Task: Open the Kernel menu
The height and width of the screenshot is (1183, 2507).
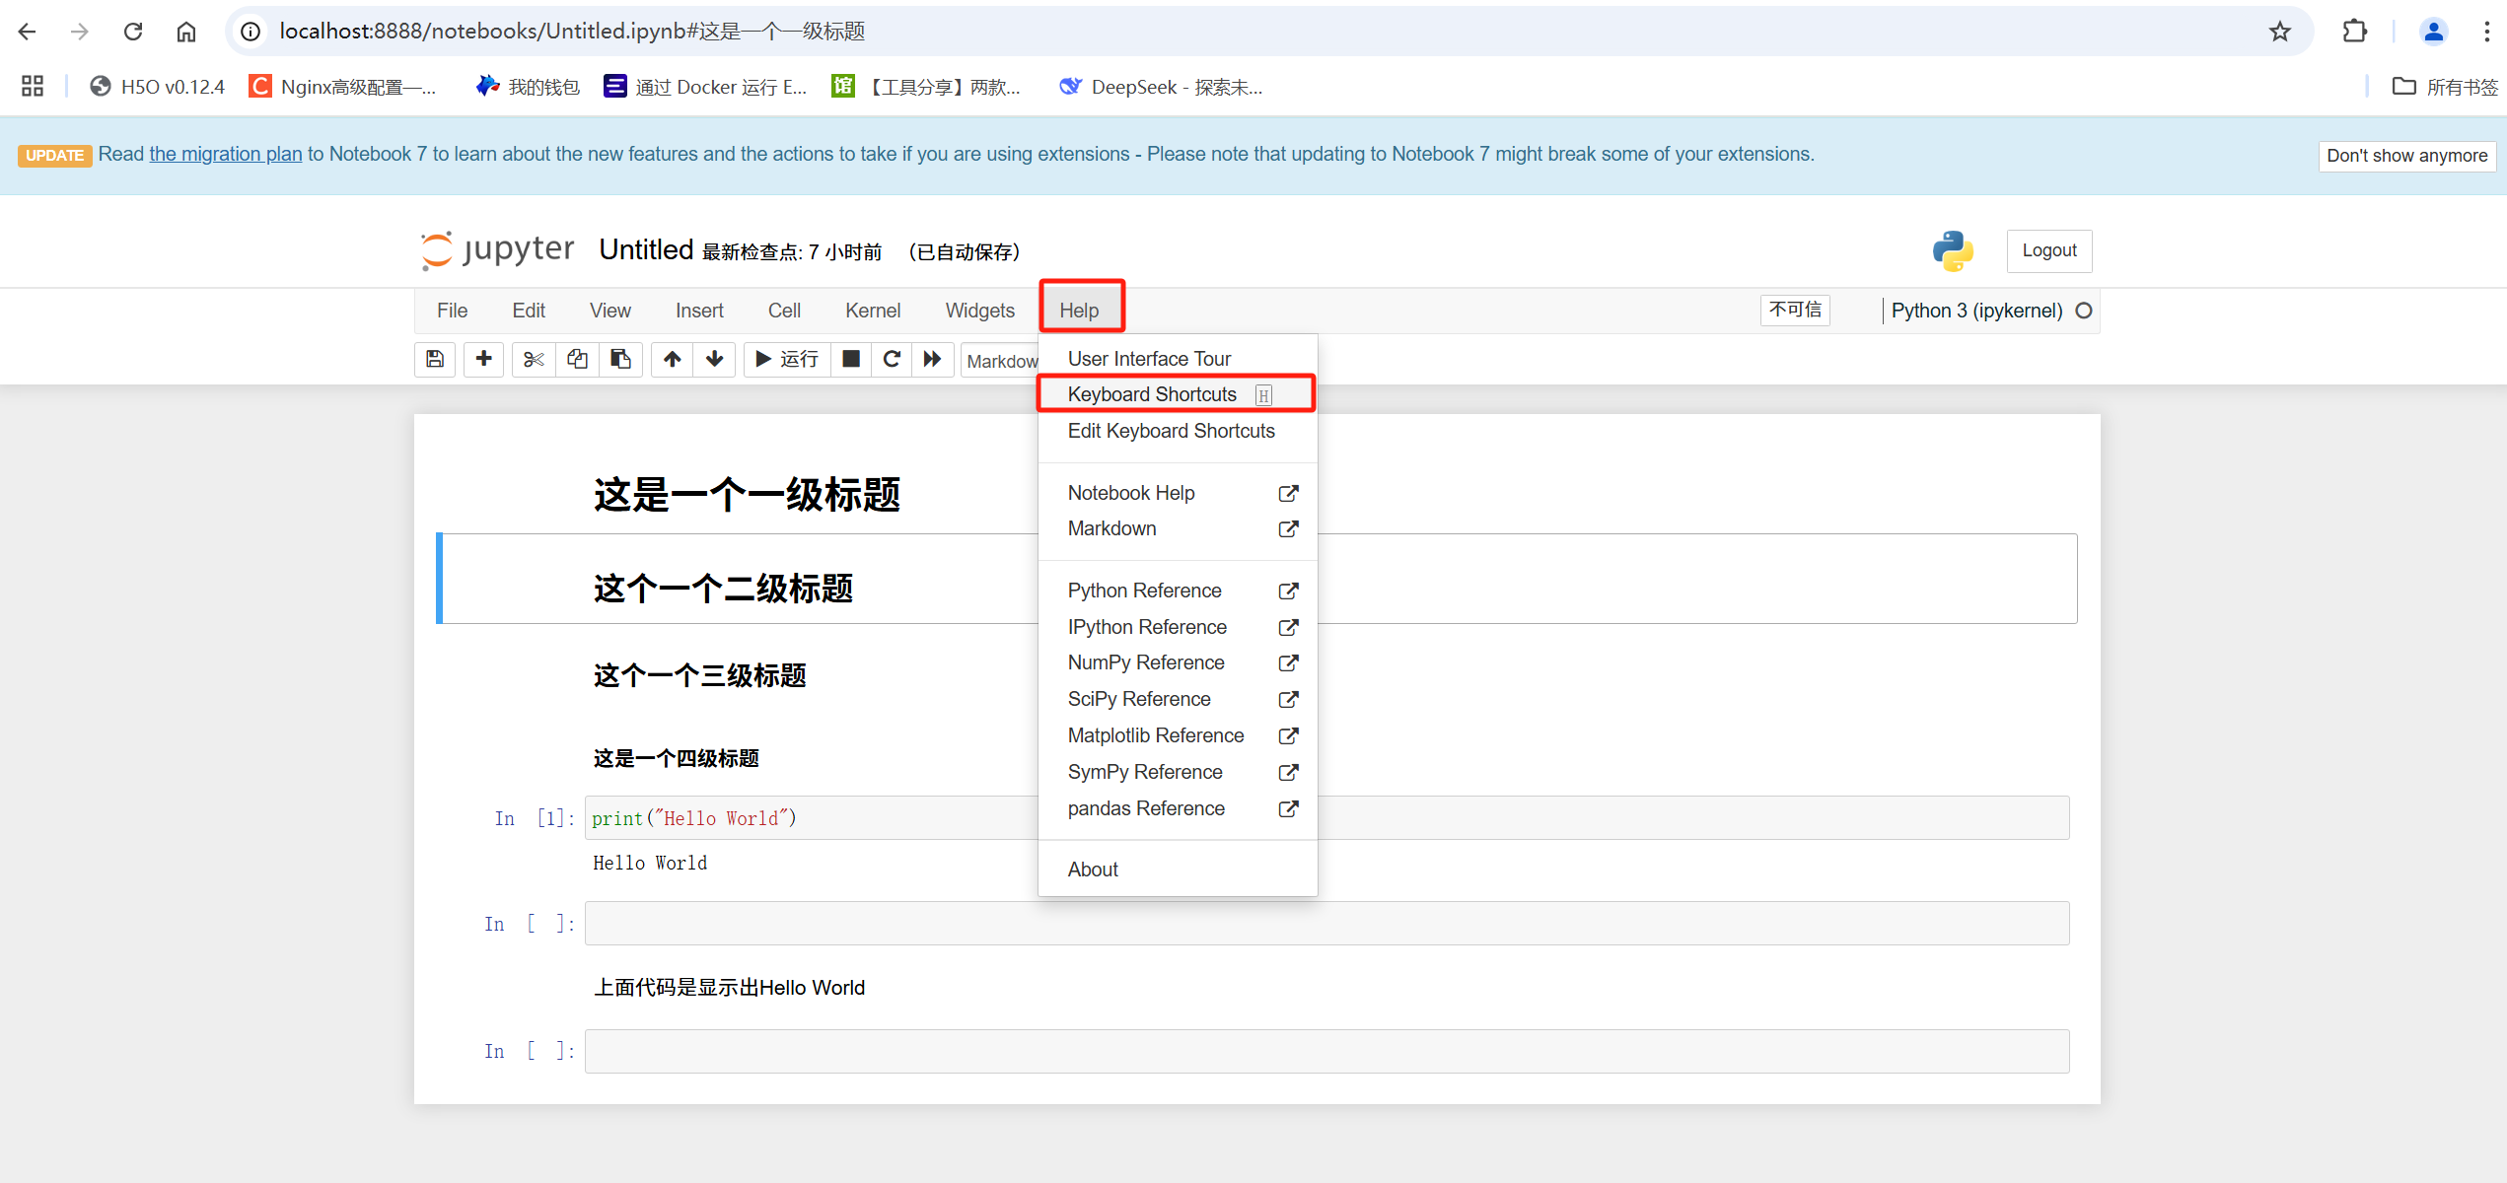Action: [x=872, y=311]
